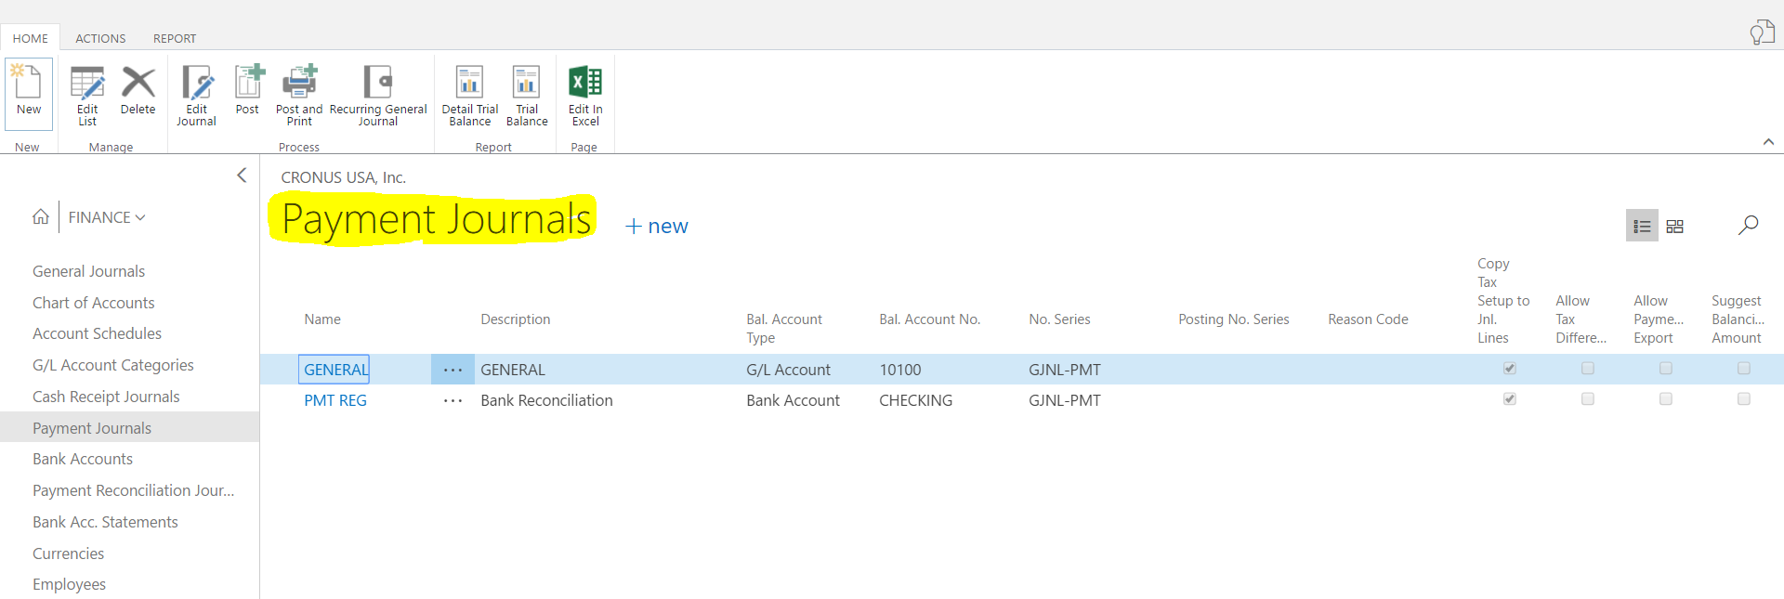Click the search magnifier icon

tap(1748, 225)
